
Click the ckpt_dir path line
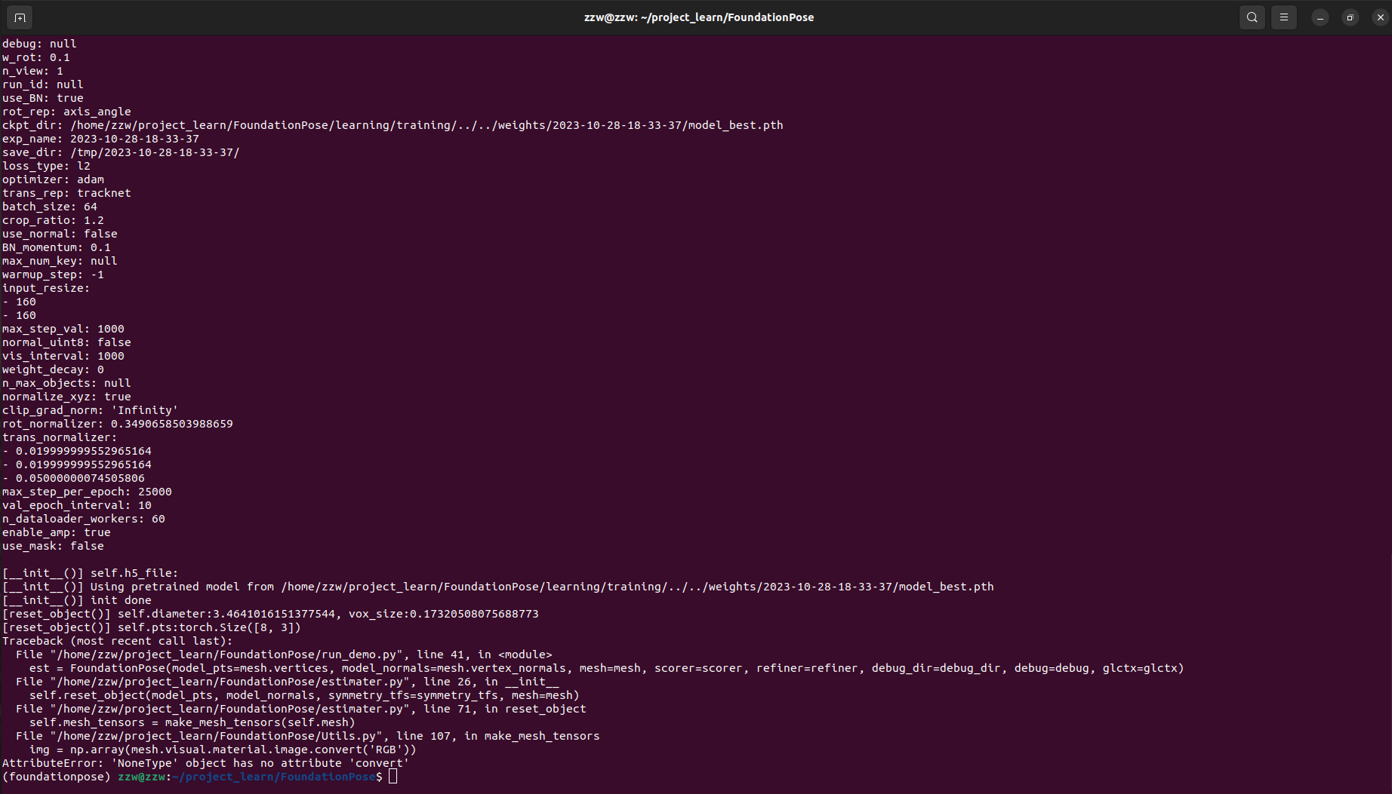(393, 125)
